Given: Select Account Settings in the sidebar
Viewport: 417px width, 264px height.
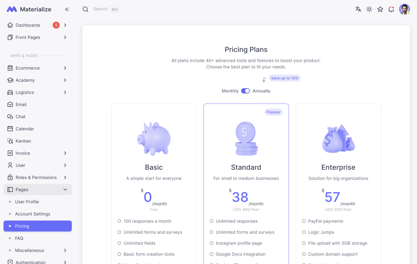Looking at the screenshot, I should (33, 214).
